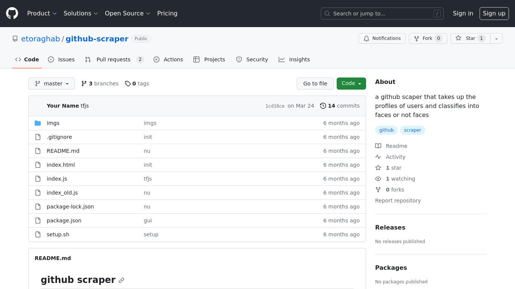Click the file icon beside package-lock.json
Screen dimensions: 515x289
pyautogui.click(x=38, y=207)
